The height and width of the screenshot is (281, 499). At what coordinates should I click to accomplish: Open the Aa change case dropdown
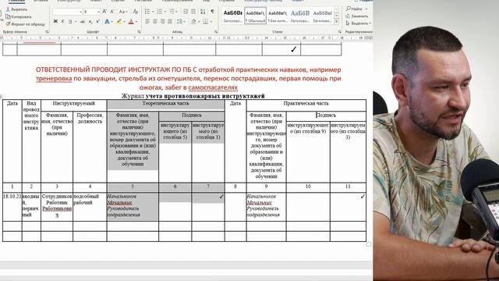[x=122, y=12]
